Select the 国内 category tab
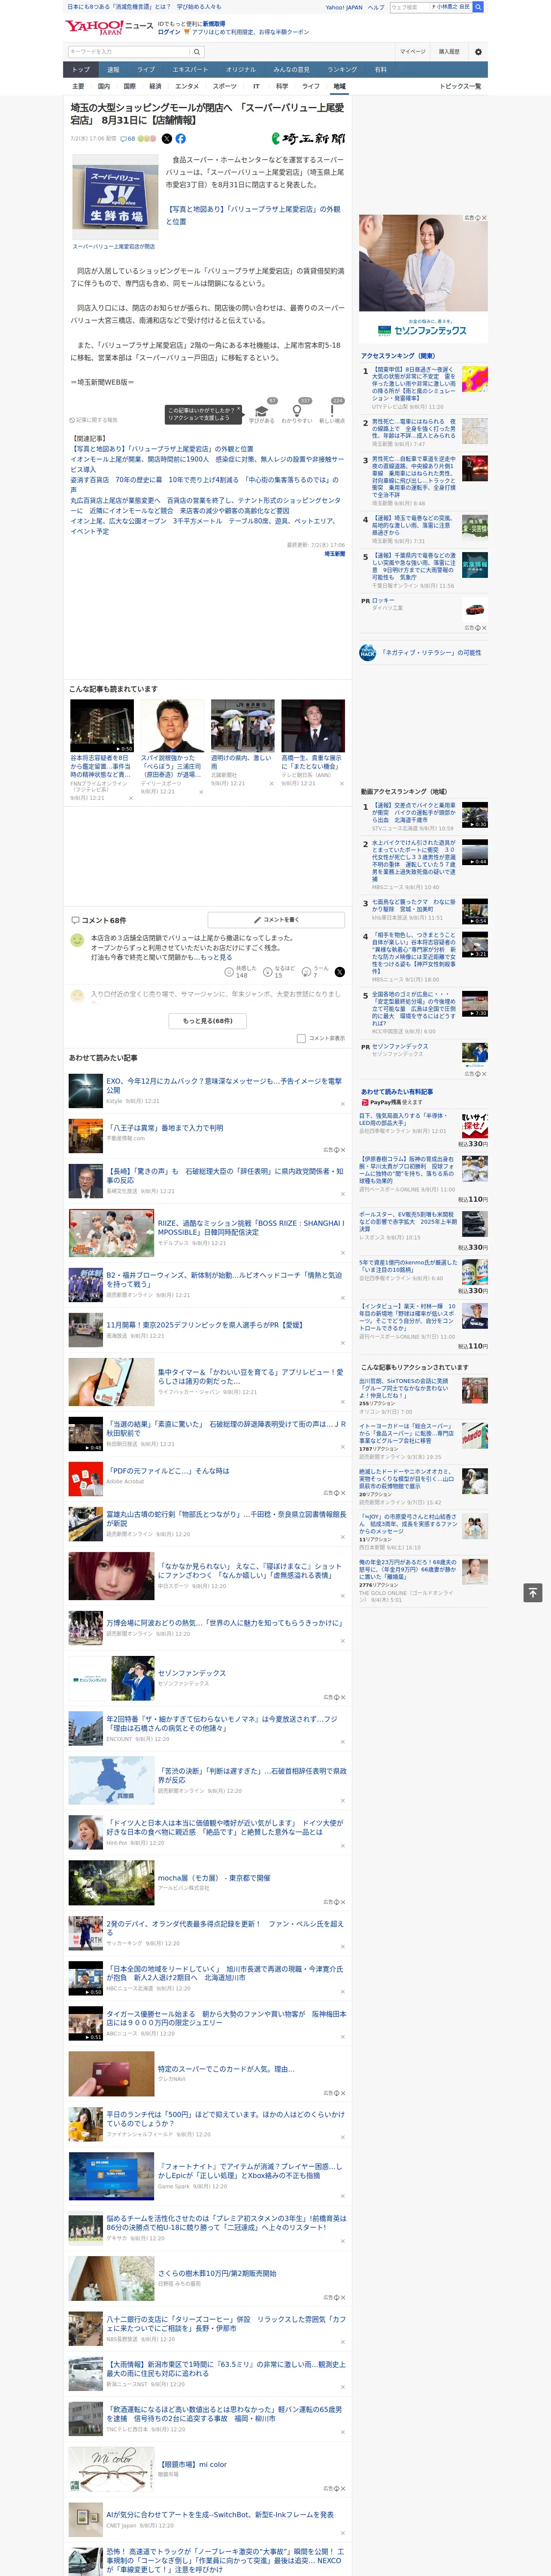551x2576 pixels. tap(104, 86)
